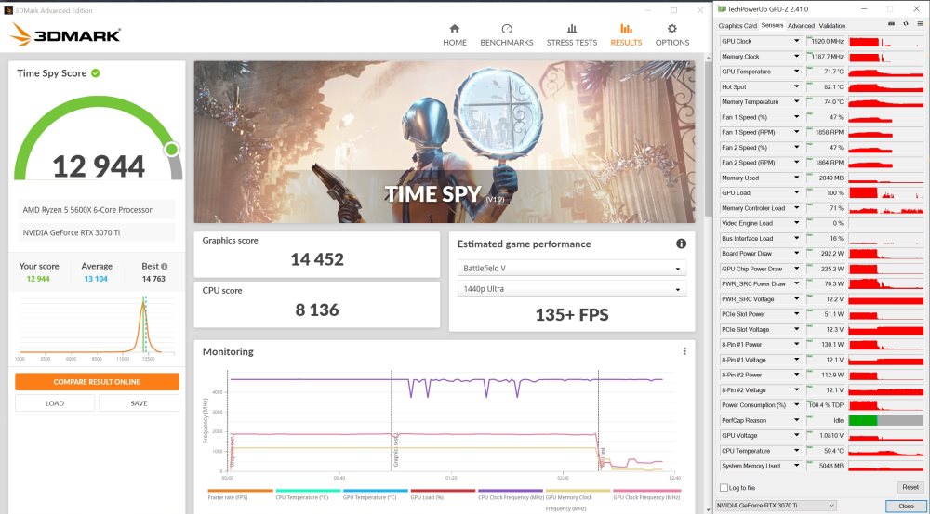Click the SAVE button

click(139, 403)
